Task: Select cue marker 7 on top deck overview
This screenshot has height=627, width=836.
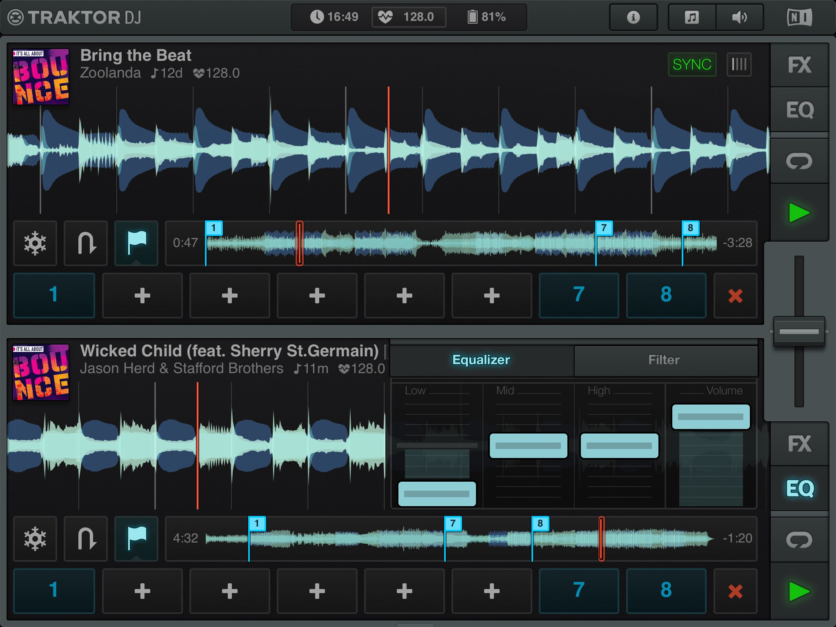Action: click(x=604, y=228)
